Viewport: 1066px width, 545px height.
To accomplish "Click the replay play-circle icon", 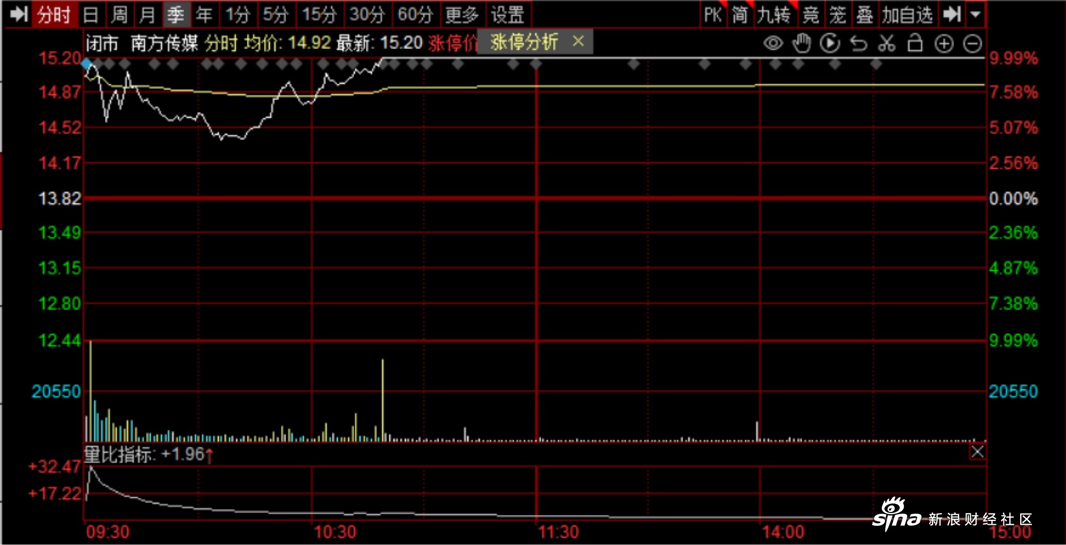I will coord(830,43).
